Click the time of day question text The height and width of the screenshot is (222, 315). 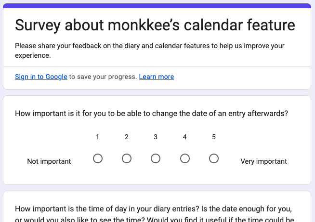click(154, 213)
